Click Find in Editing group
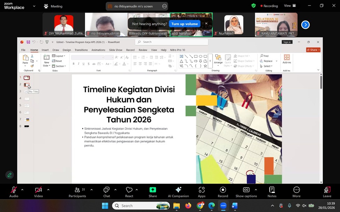This screenshot has width=340, height=212. (x=264, y=56)
